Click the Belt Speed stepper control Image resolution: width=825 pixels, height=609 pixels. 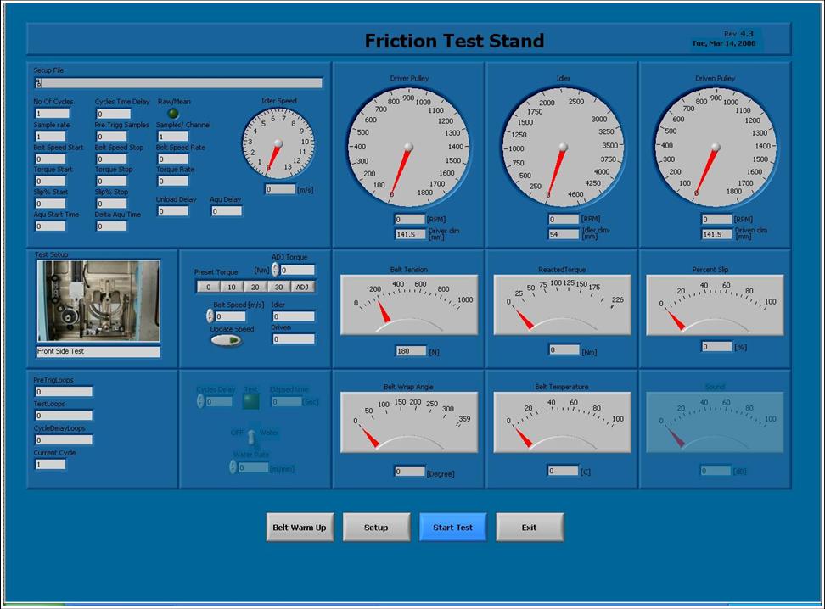(210, 316)
